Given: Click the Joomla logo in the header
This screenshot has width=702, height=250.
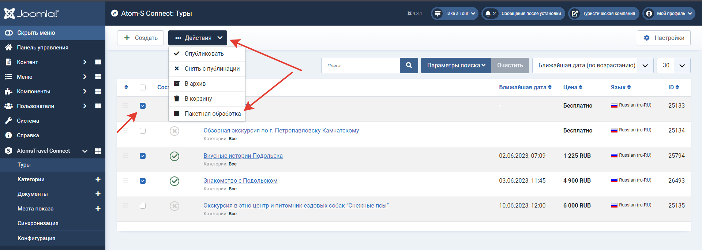Looking at the screenshot, I should 31,14.
